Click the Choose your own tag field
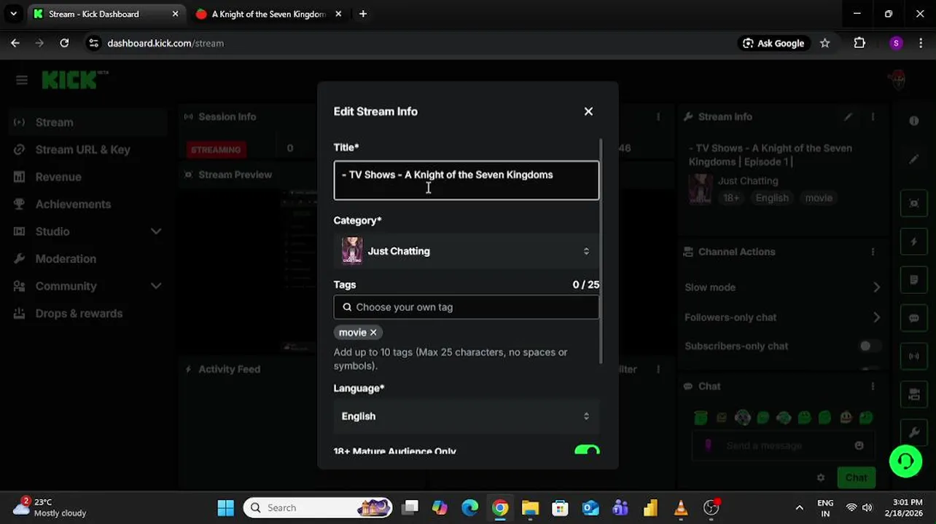This screenshot has height=524, width=936. click(467, 307)
